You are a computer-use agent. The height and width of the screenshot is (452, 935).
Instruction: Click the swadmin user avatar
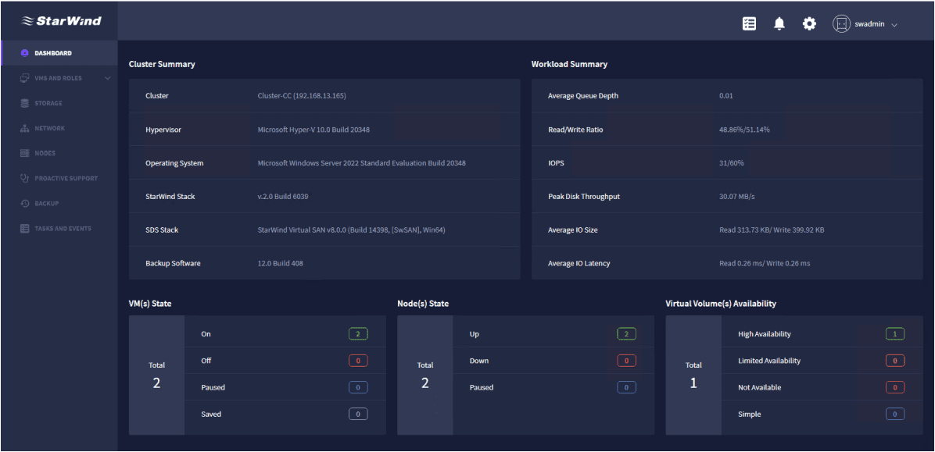pos(840,24)
